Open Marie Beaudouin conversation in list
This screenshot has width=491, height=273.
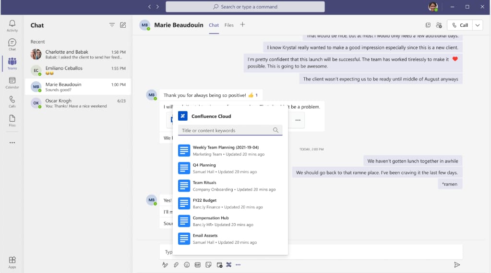[x=78, y=87]
